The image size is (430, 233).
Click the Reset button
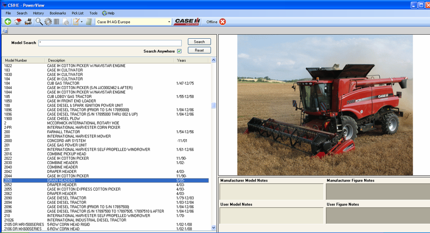(199, 50)
